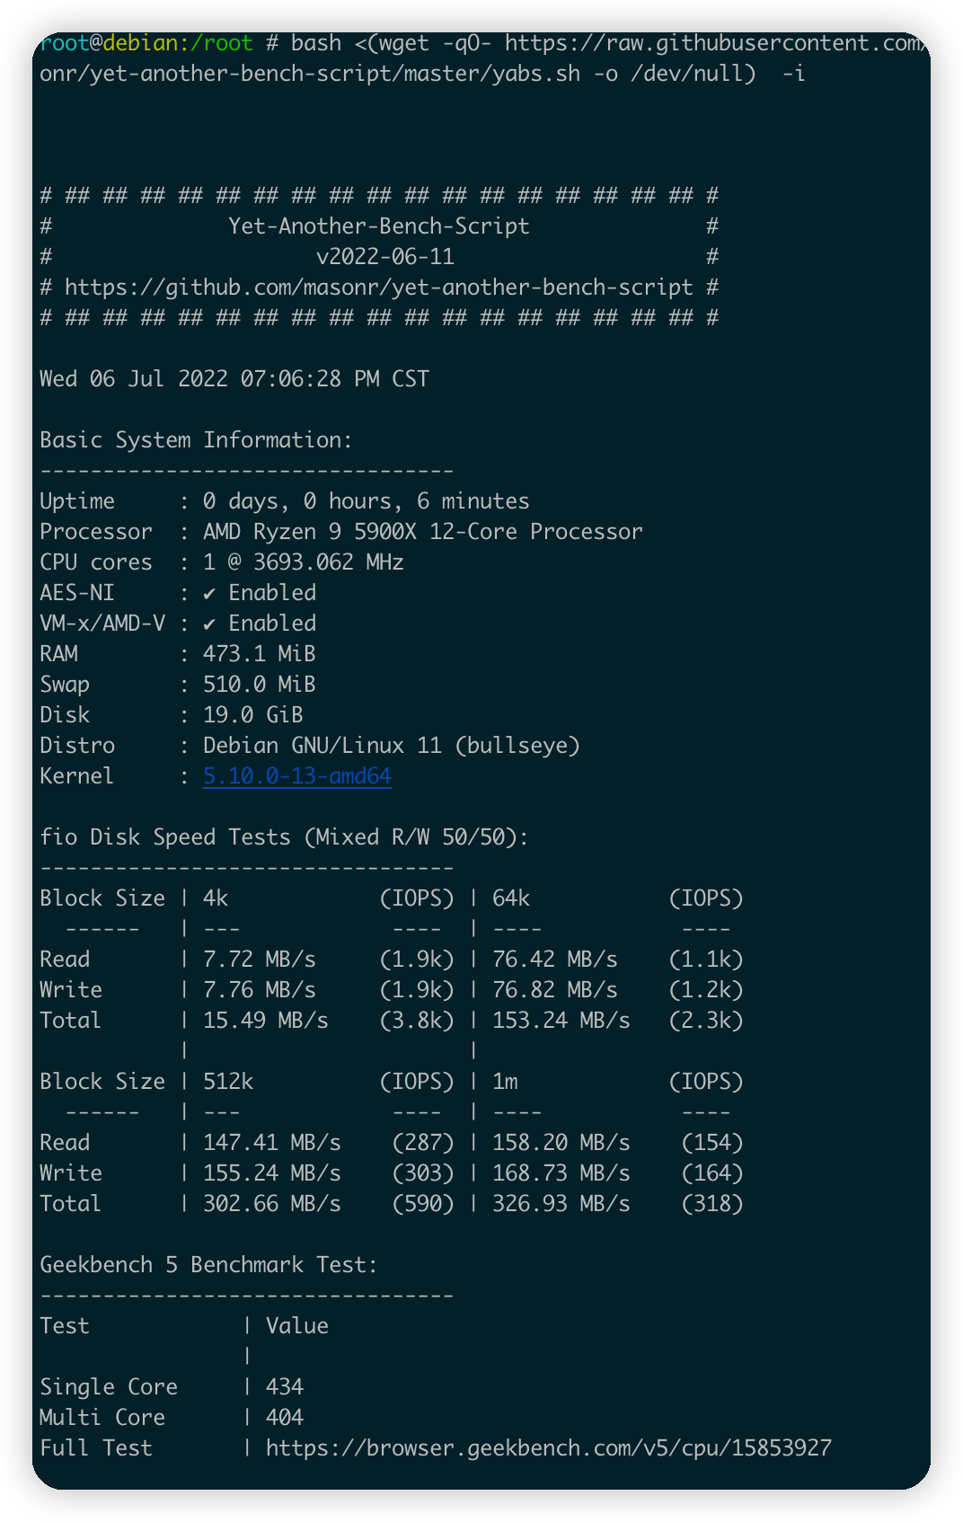The image size is (963, 1522).
Task: Click the Multi Core score 404
Action: click(x=285, y=1418)
